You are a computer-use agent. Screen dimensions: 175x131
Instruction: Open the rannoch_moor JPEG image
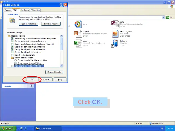pyautogui.click(x=115, y=34)
